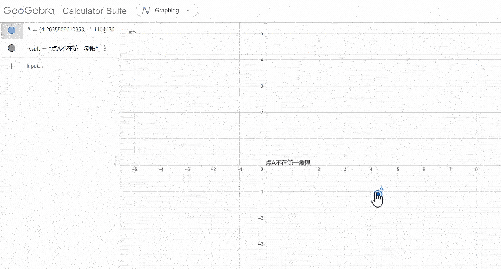Open the Graphing calculator type selector label
Screen dimensions: 501x269
coord(167,10)
